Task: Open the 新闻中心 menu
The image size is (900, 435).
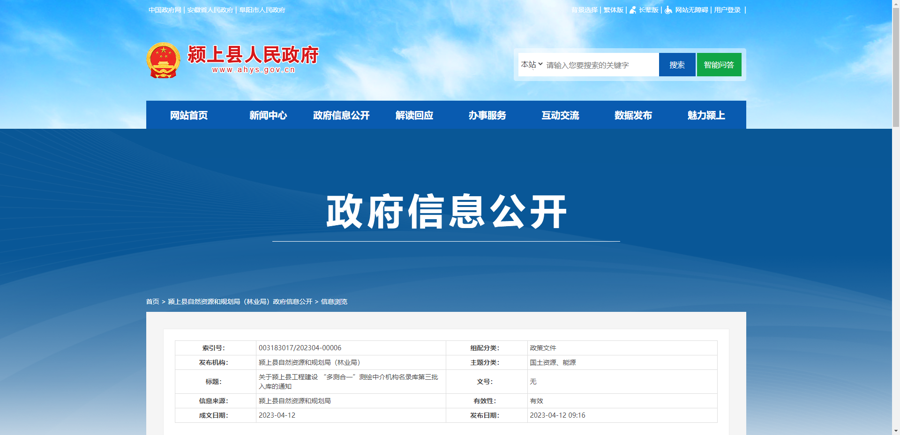Action: pos(268,115)
